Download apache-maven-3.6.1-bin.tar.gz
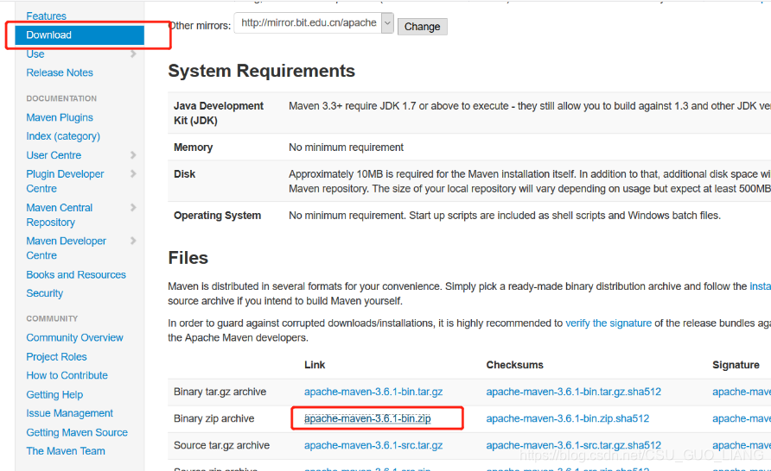This screenshot has height=471, width=771. pyautogui.click(x=373, y=392)
